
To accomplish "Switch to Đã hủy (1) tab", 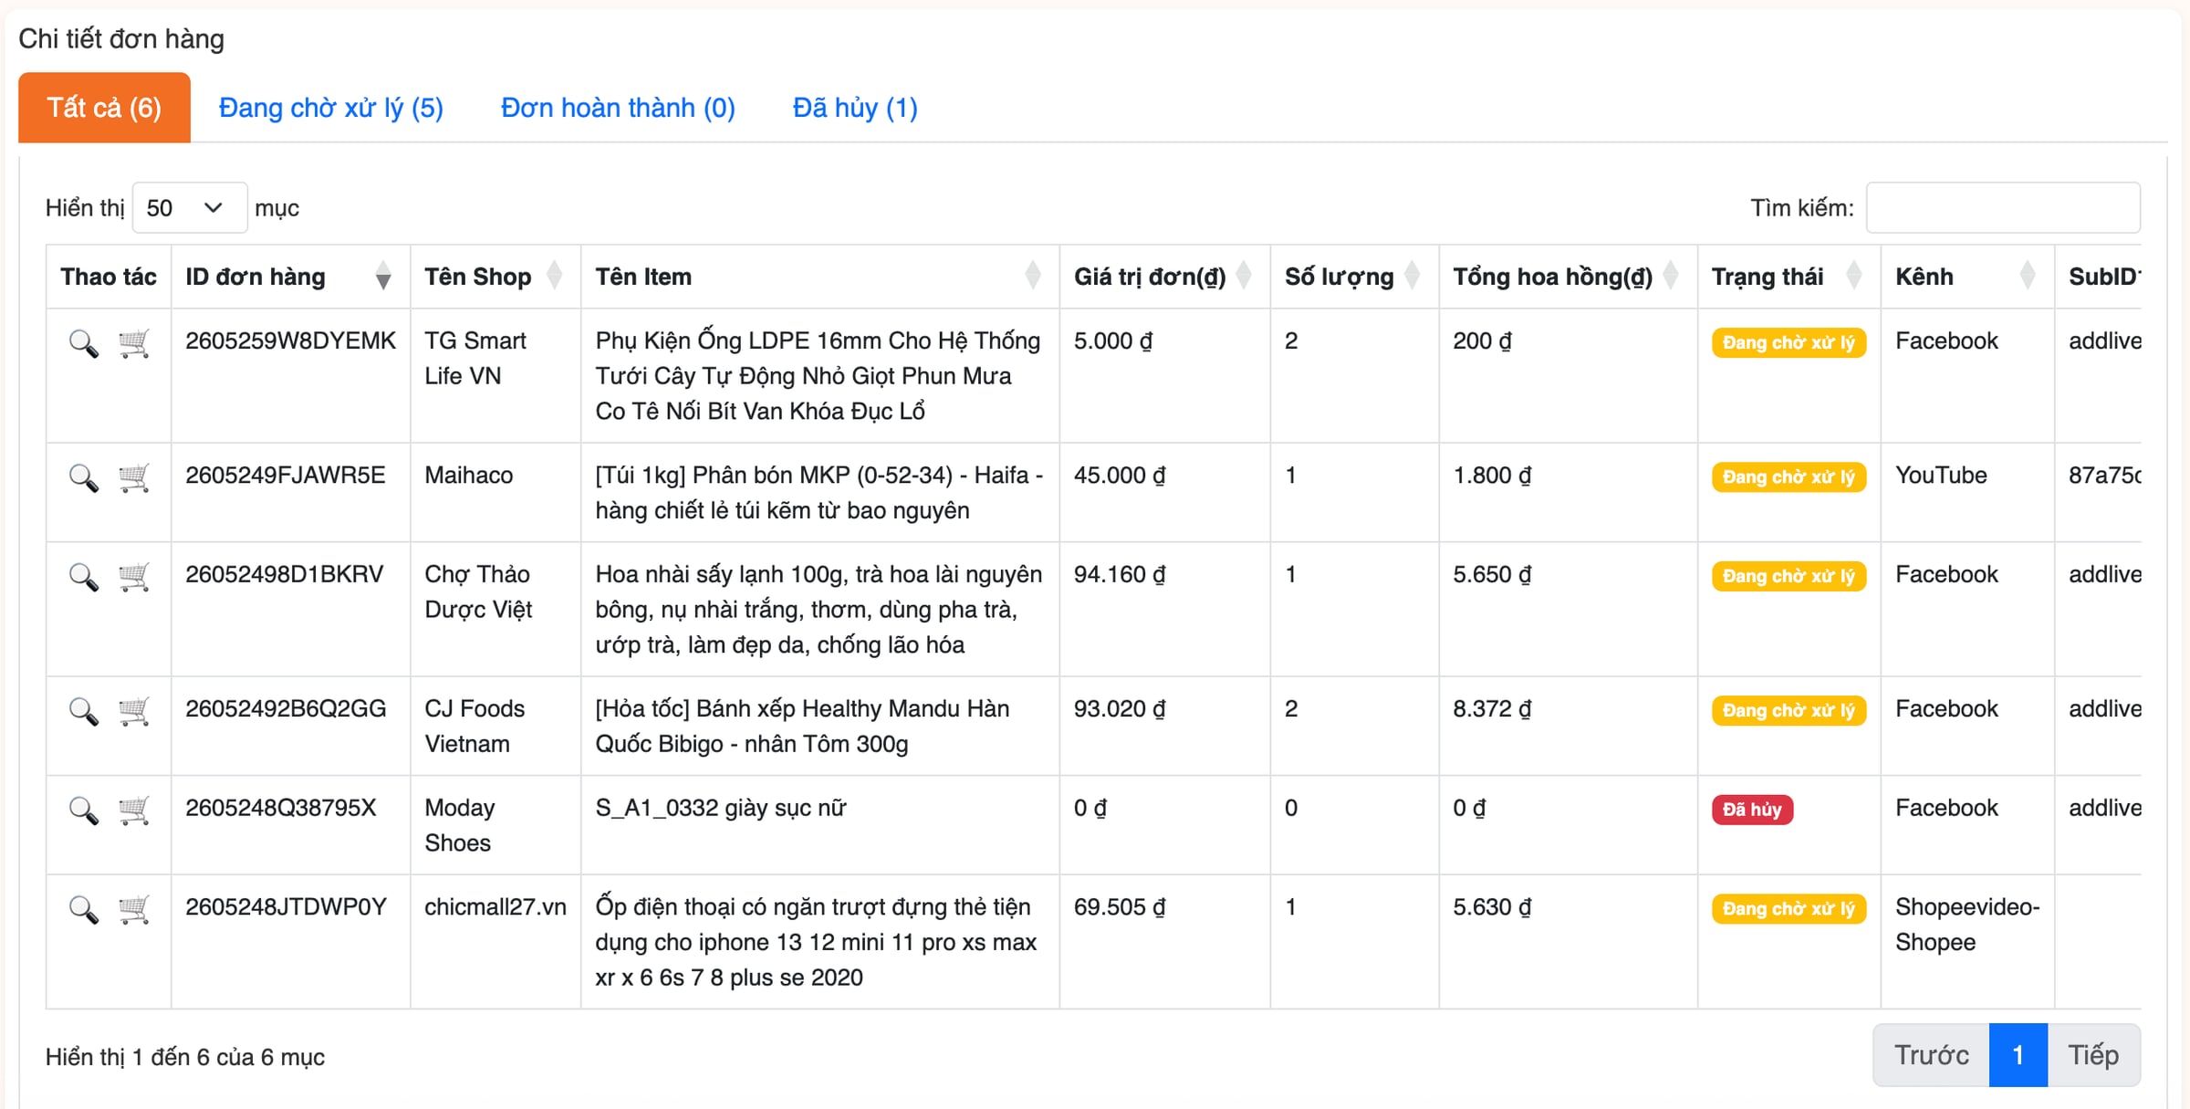I will pyautogui.click(x=855, y=108).
